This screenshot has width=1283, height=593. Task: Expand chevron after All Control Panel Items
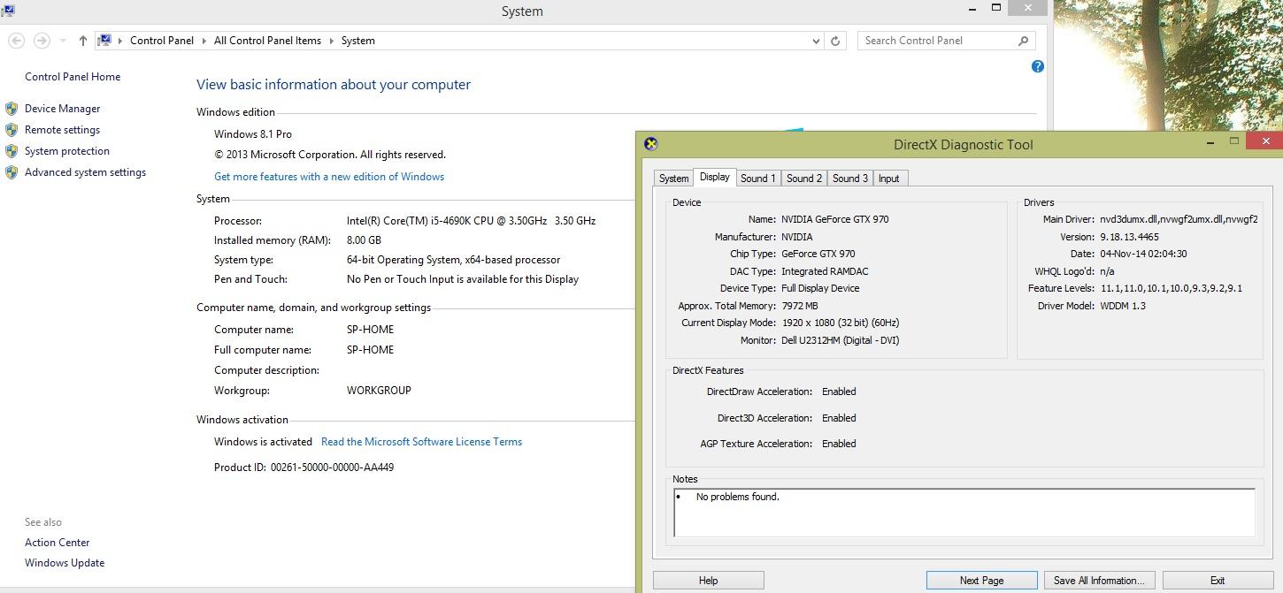pos(332,41)
